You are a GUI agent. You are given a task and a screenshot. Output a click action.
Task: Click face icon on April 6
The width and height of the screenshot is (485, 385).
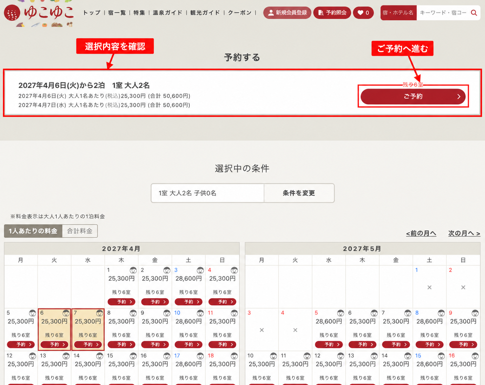click(66, 313)
